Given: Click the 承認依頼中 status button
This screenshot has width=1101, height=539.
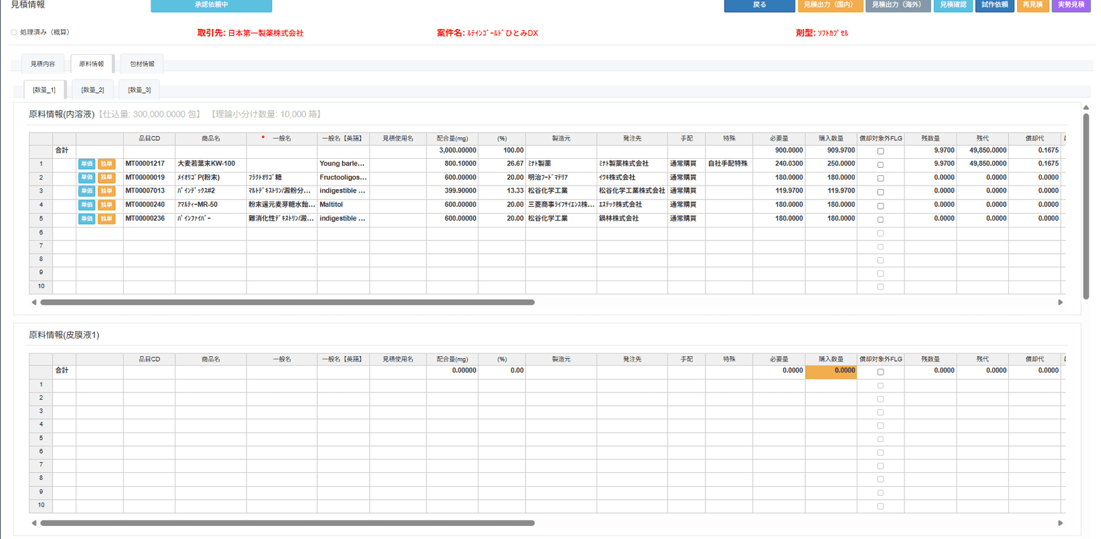Looking at the screenshot, I should pos(211,5).
